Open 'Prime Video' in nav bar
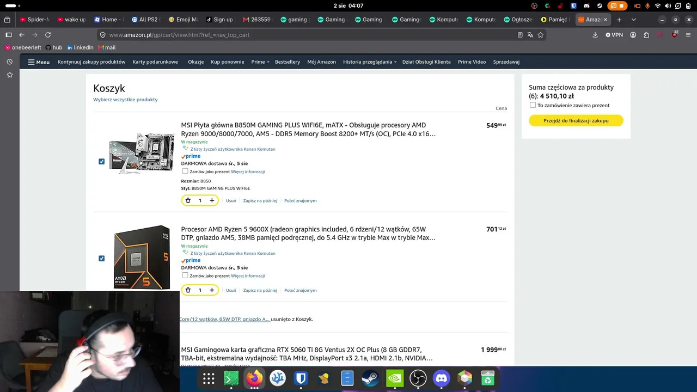This screenshot has height=392, width=697. coord(472,62)
